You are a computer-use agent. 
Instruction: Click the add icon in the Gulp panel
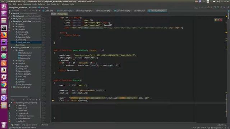click(x=24, y=100)
